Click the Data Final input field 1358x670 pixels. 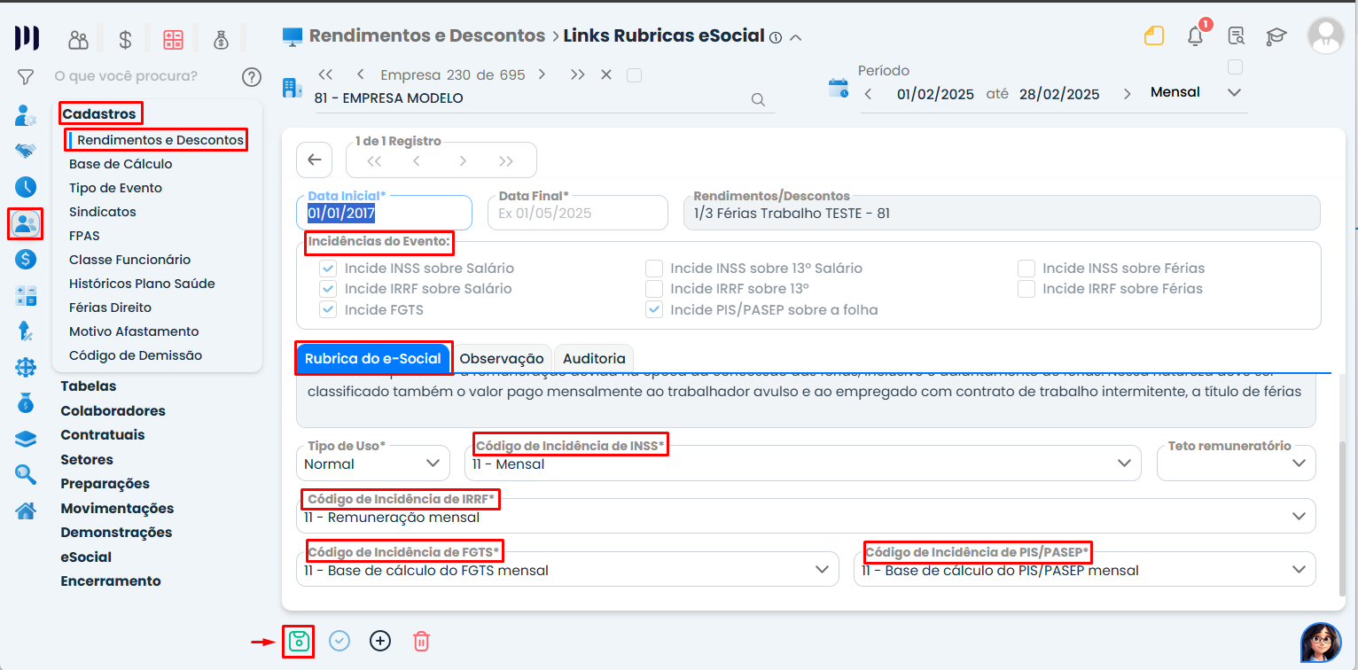[x=577, y=213]
